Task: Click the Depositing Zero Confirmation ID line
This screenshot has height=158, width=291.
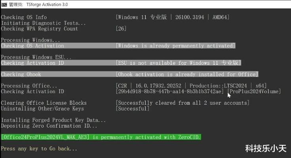Action: (49, 126)
